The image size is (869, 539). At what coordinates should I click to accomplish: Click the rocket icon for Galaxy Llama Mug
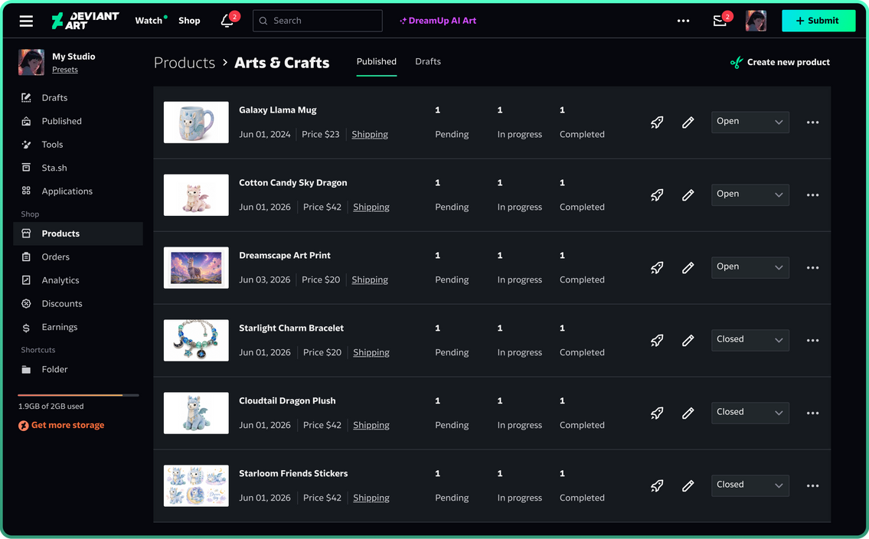coord(657,122)
